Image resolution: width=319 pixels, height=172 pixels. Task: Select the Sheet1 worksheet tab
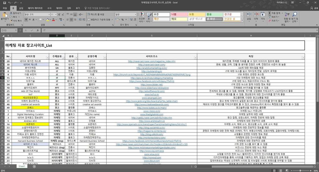click(x=22, y=166)
